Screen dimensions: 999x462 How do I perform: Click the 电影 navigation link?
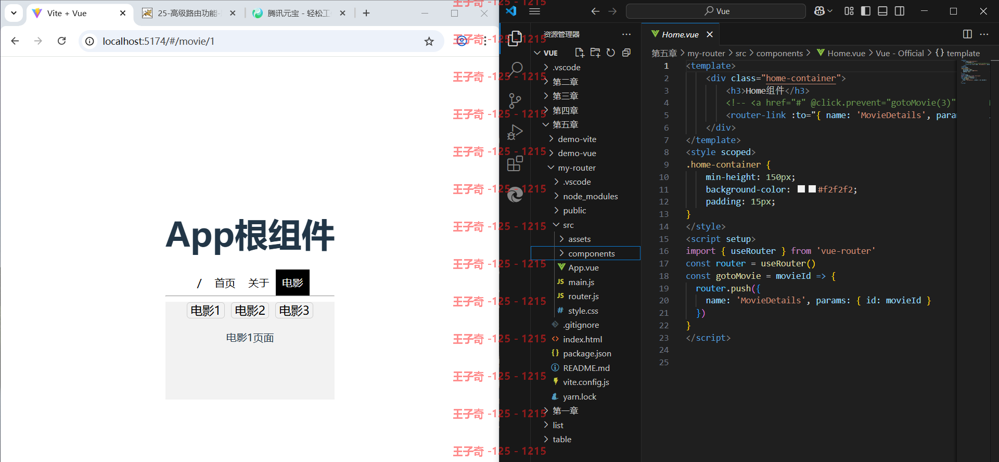pos(292,283)
